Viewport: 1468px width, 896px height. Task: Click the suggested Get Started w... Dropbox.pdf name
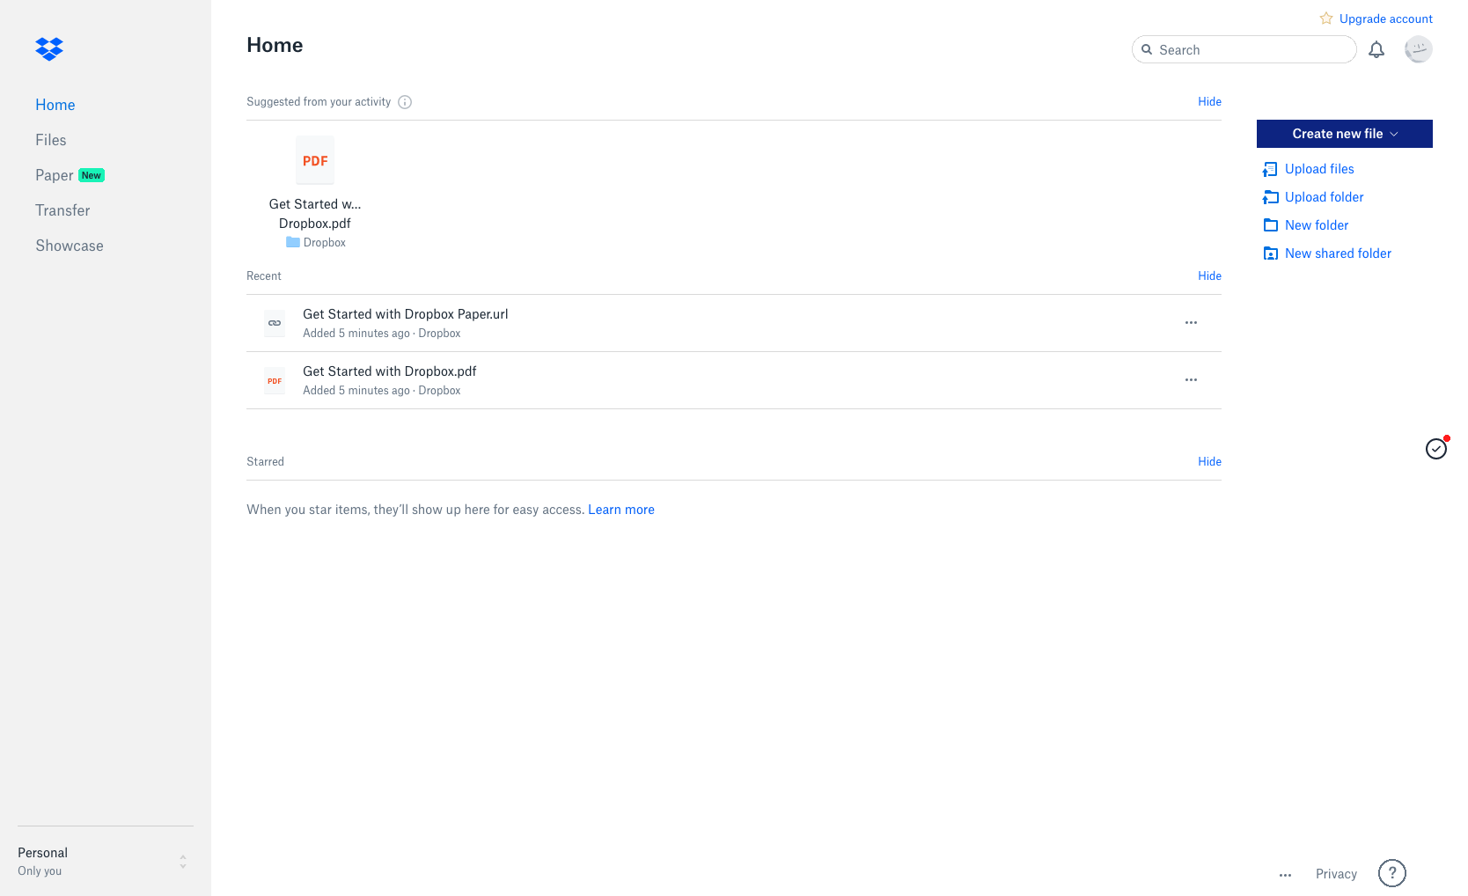tap(315, 214)
